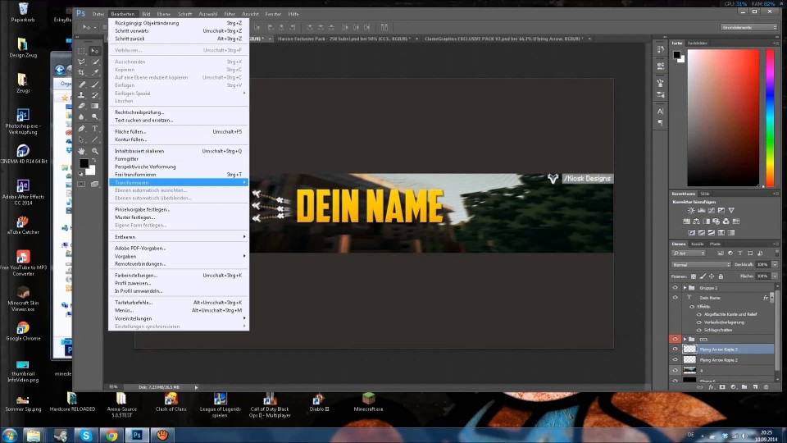Select the Move tool
Image resolution: width=787 pixels, height=443 pixels.
95,51
